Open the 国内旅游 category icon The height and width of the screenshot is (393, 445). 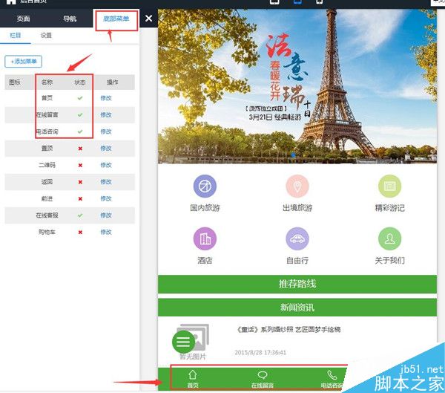click(205, 186)
